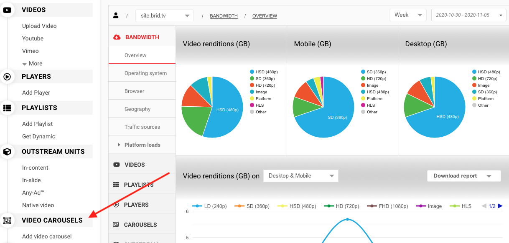Click the Download report button
The width and height of the screenshot is (509, 243).
[x=463, y=176]
